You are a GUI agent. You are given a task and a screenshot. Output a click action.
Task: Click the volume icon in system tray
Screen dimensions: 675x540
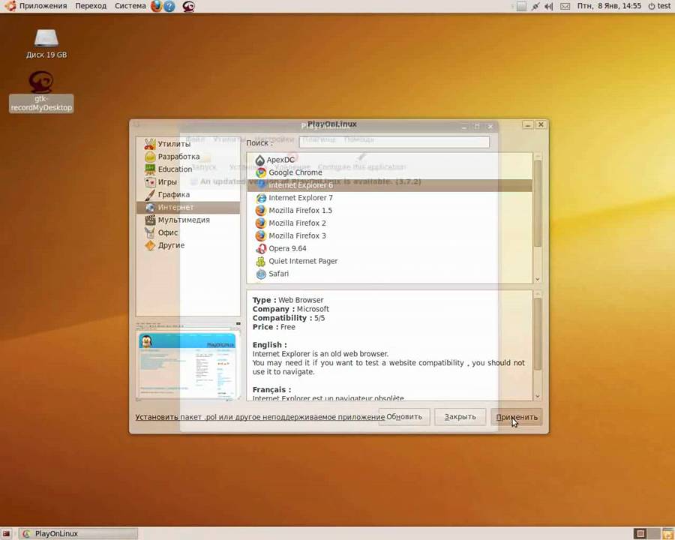548,6
